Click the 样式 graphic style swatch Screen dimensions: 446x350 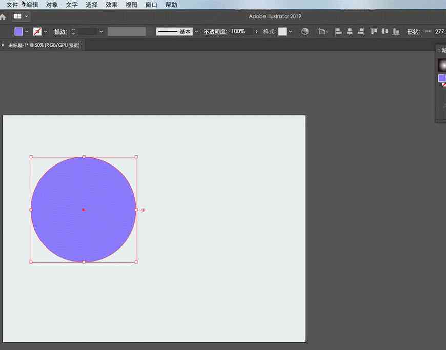pos(282,31)
